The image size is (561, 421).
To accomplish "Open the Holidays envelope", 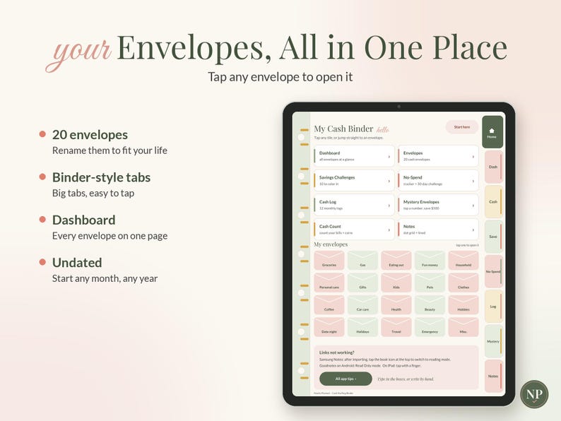I will point(362,327).
